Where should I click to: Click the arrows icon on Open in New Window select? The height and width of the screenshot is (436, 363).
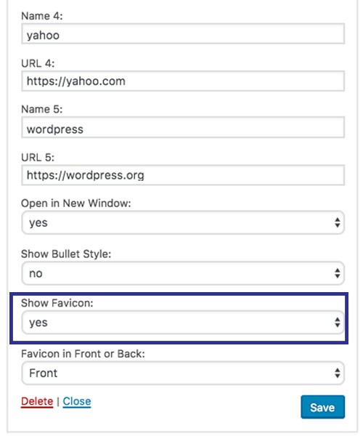pyautogui.click(x=337, y=222)
